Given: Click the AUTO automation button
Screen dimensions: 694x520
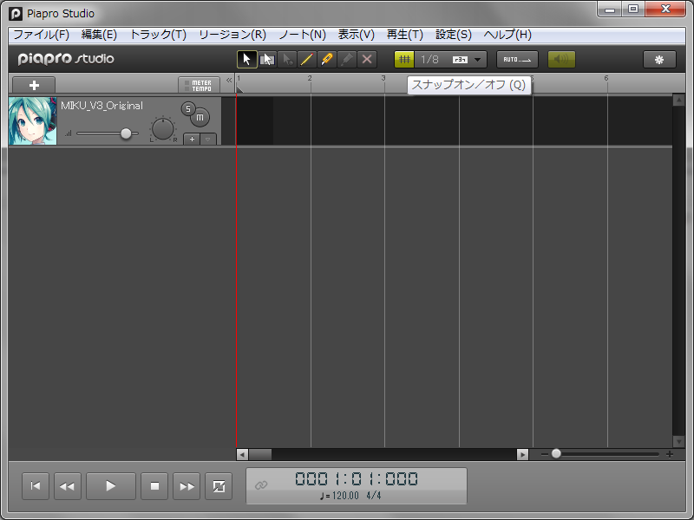Looking at the screenshot, I should click(517, 59).
